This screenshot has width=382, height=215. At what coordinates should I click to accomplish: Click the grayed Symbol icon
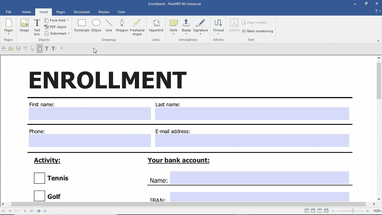(234, 25)
